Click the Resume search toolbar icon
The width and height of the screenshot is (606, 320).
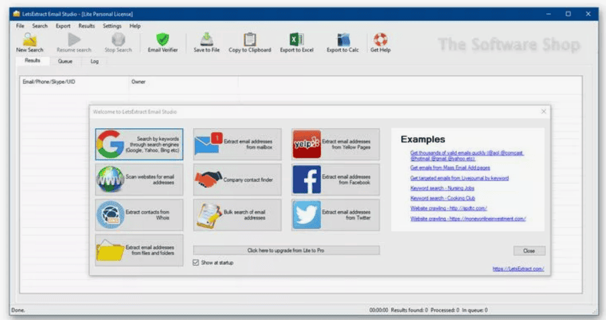tap(74, 42)
